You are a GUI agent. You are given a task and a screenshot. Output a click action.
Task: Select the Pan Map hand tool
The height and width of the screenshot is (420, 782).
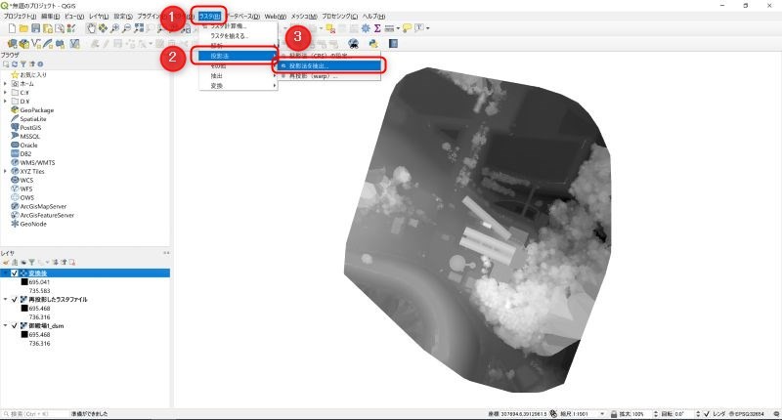(90, 29)
